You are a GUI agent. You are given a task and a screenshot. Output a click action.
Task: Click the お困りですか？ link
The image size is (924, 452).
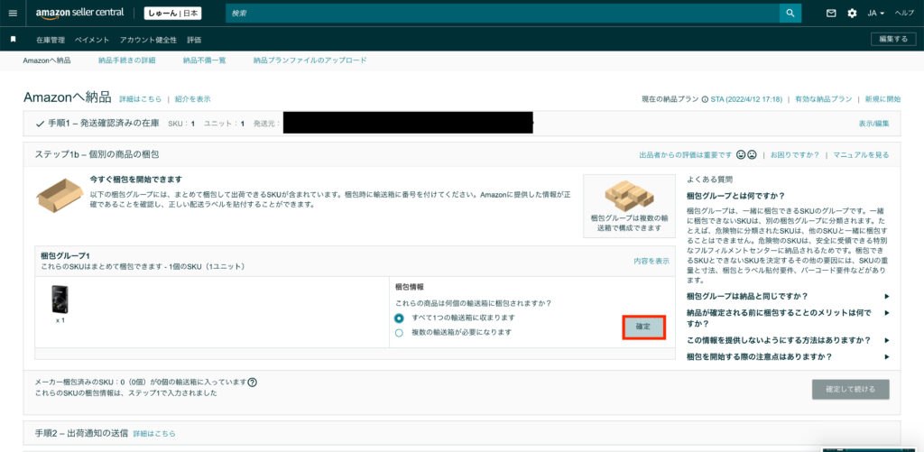click(795, 155)
